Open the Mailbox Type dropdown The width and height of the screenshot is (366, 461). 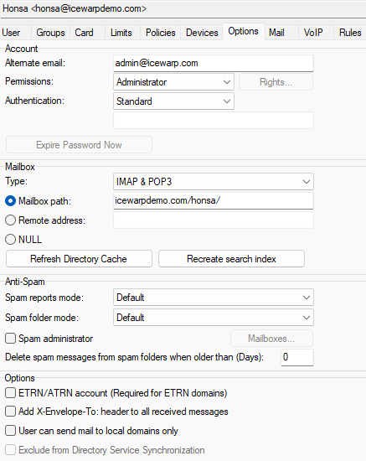click(214, 181)
